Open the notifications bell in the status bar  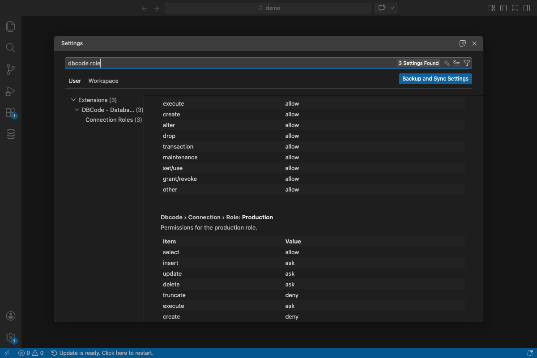pos(531,353)
